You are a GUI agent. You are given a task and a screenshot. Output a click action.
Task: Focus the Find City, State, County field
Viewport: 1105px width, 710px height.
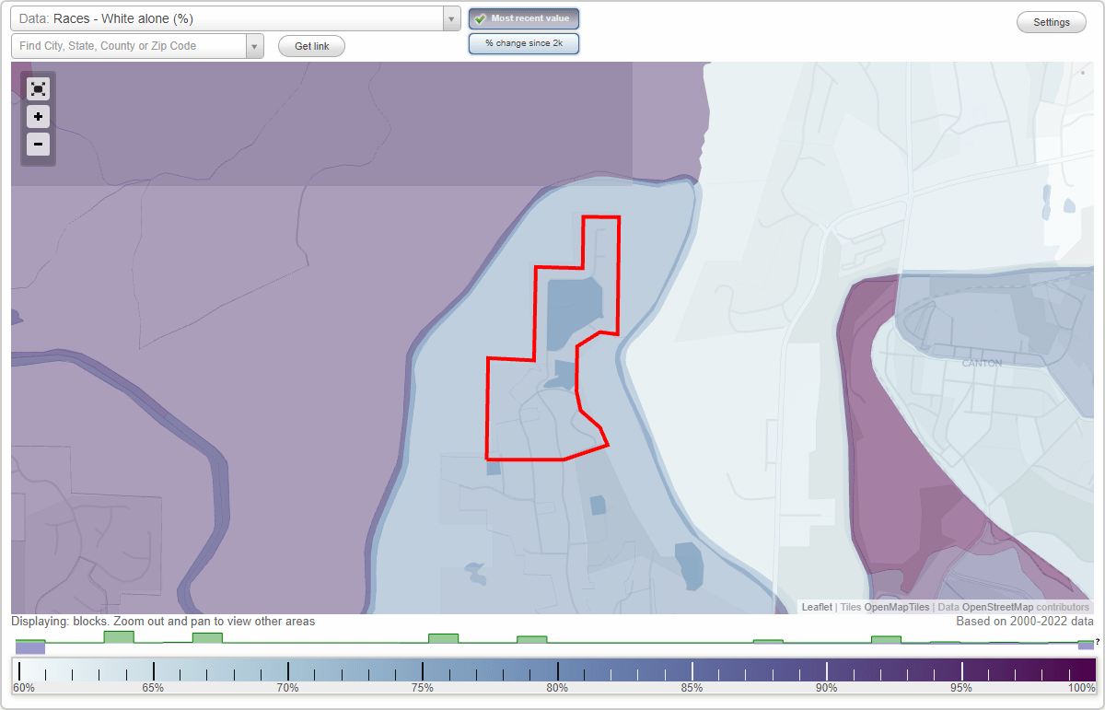coord(129,46)
